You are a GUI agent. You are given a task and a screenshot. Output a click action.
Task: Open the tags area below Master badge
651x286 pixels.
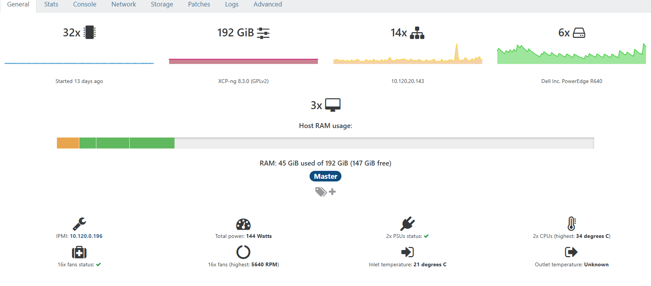click(321, 192)
